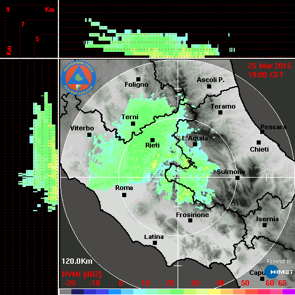The height and width of the screenshot is (295, 295).
Task: Click the magenta swatch in the dBZ color bar
Action: click(x=289, y=292)
